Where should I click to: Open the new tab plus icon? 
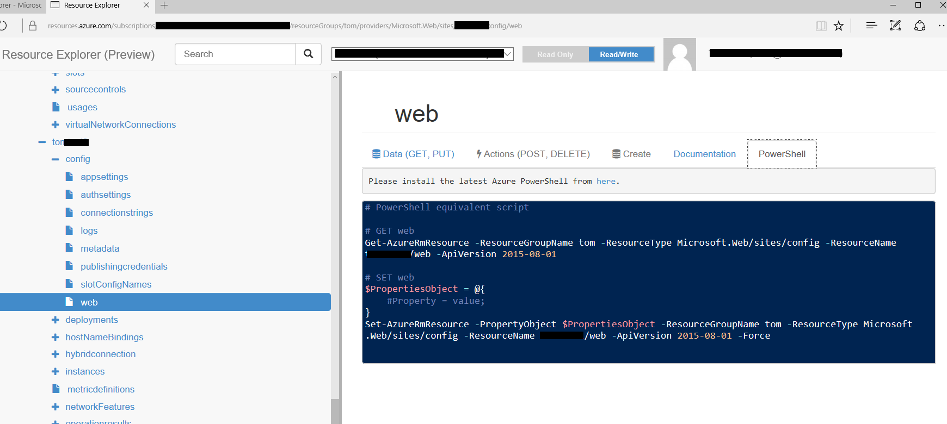(164, 5)
